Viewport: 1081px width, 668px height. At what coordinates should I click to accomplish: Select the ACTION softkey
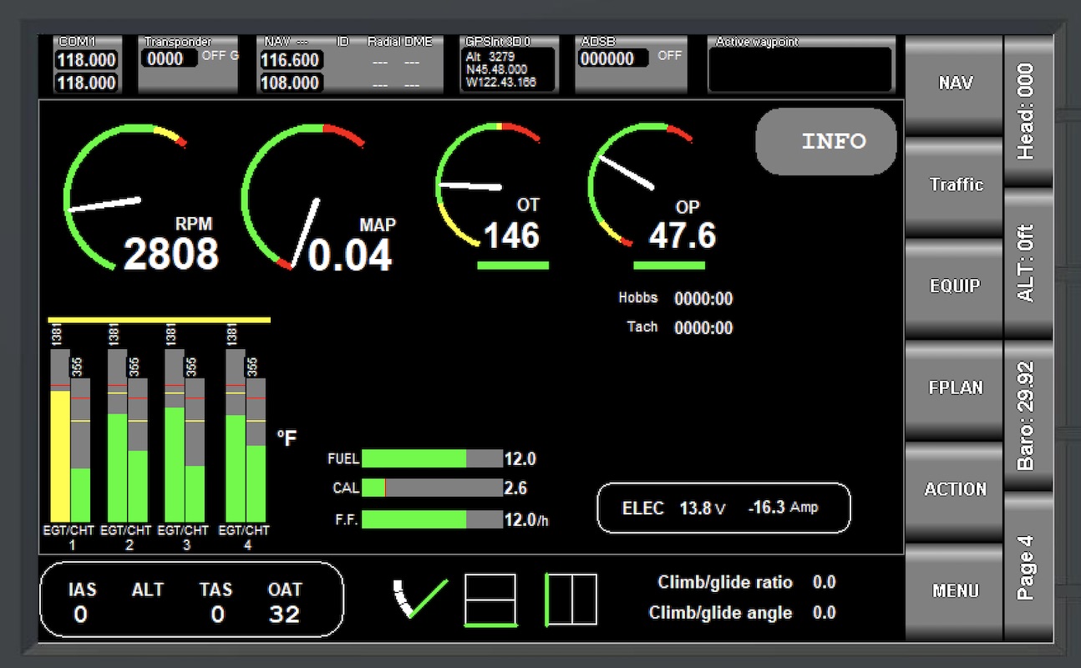[955, 490]
